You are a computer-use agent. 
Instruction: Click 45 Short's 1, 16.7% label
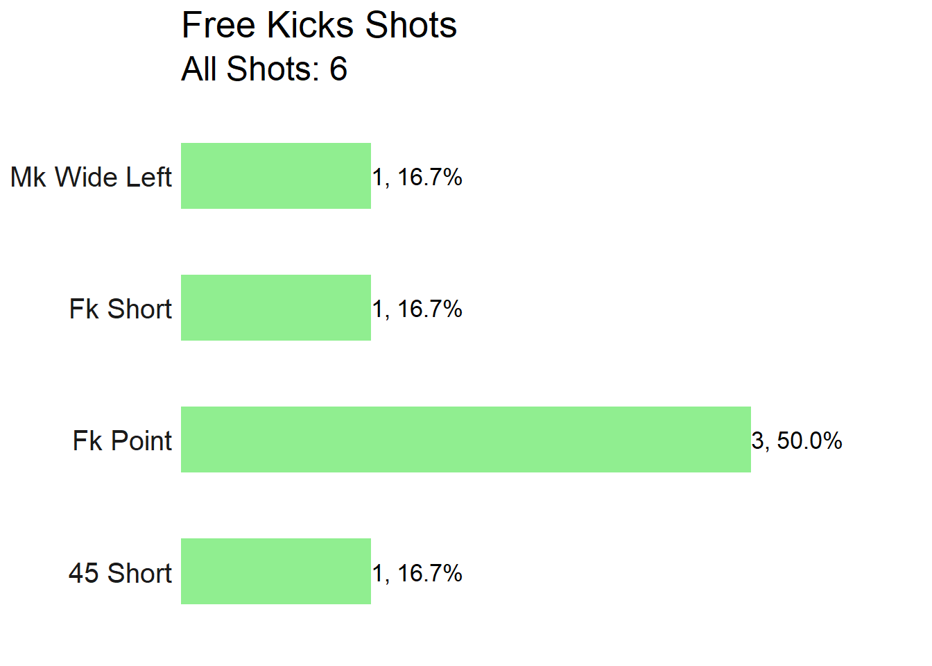pos(417,573)
